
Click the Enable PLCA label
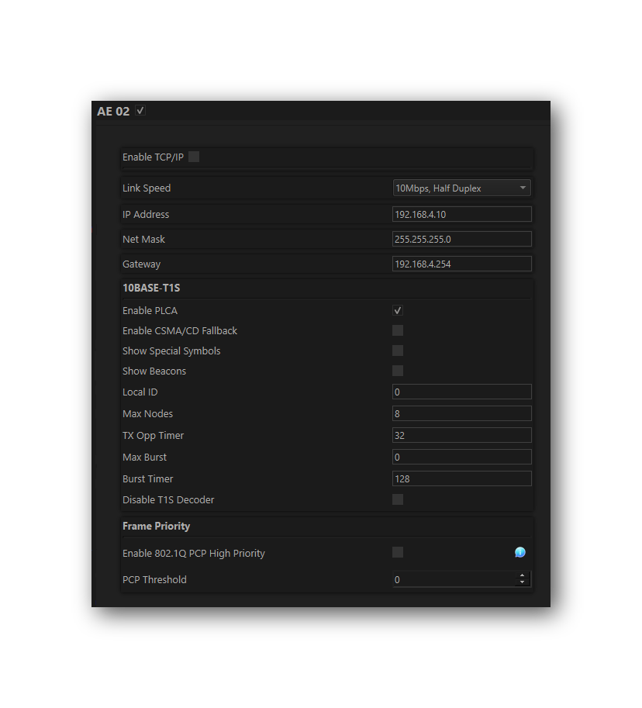[150, 311]
